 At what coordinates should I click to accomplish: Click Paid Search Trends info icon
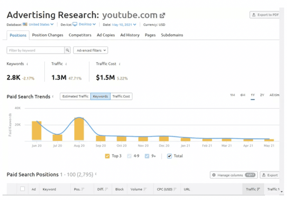(53, 97)
